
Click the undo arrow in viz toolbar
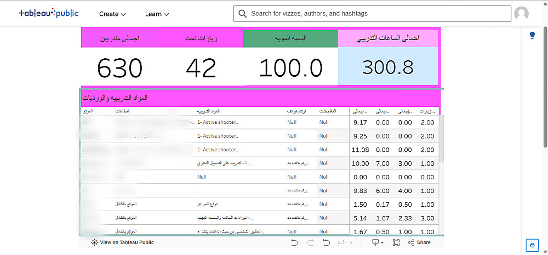pyautogui.click(x=294, y=242)
